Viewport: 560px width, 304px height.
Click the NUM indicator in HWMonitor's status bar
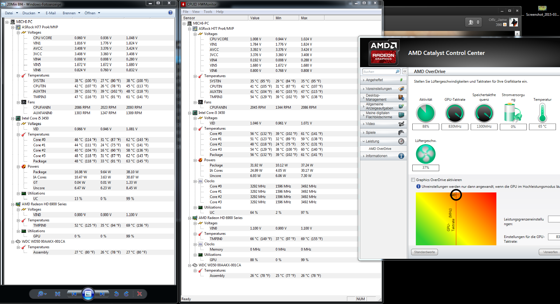point(361,299)
